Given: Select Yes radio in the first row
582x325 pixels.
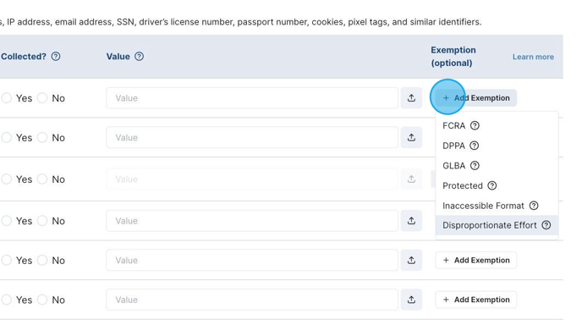Looking at the screenshot, I should pyautogui.click(x=6, y=98).
